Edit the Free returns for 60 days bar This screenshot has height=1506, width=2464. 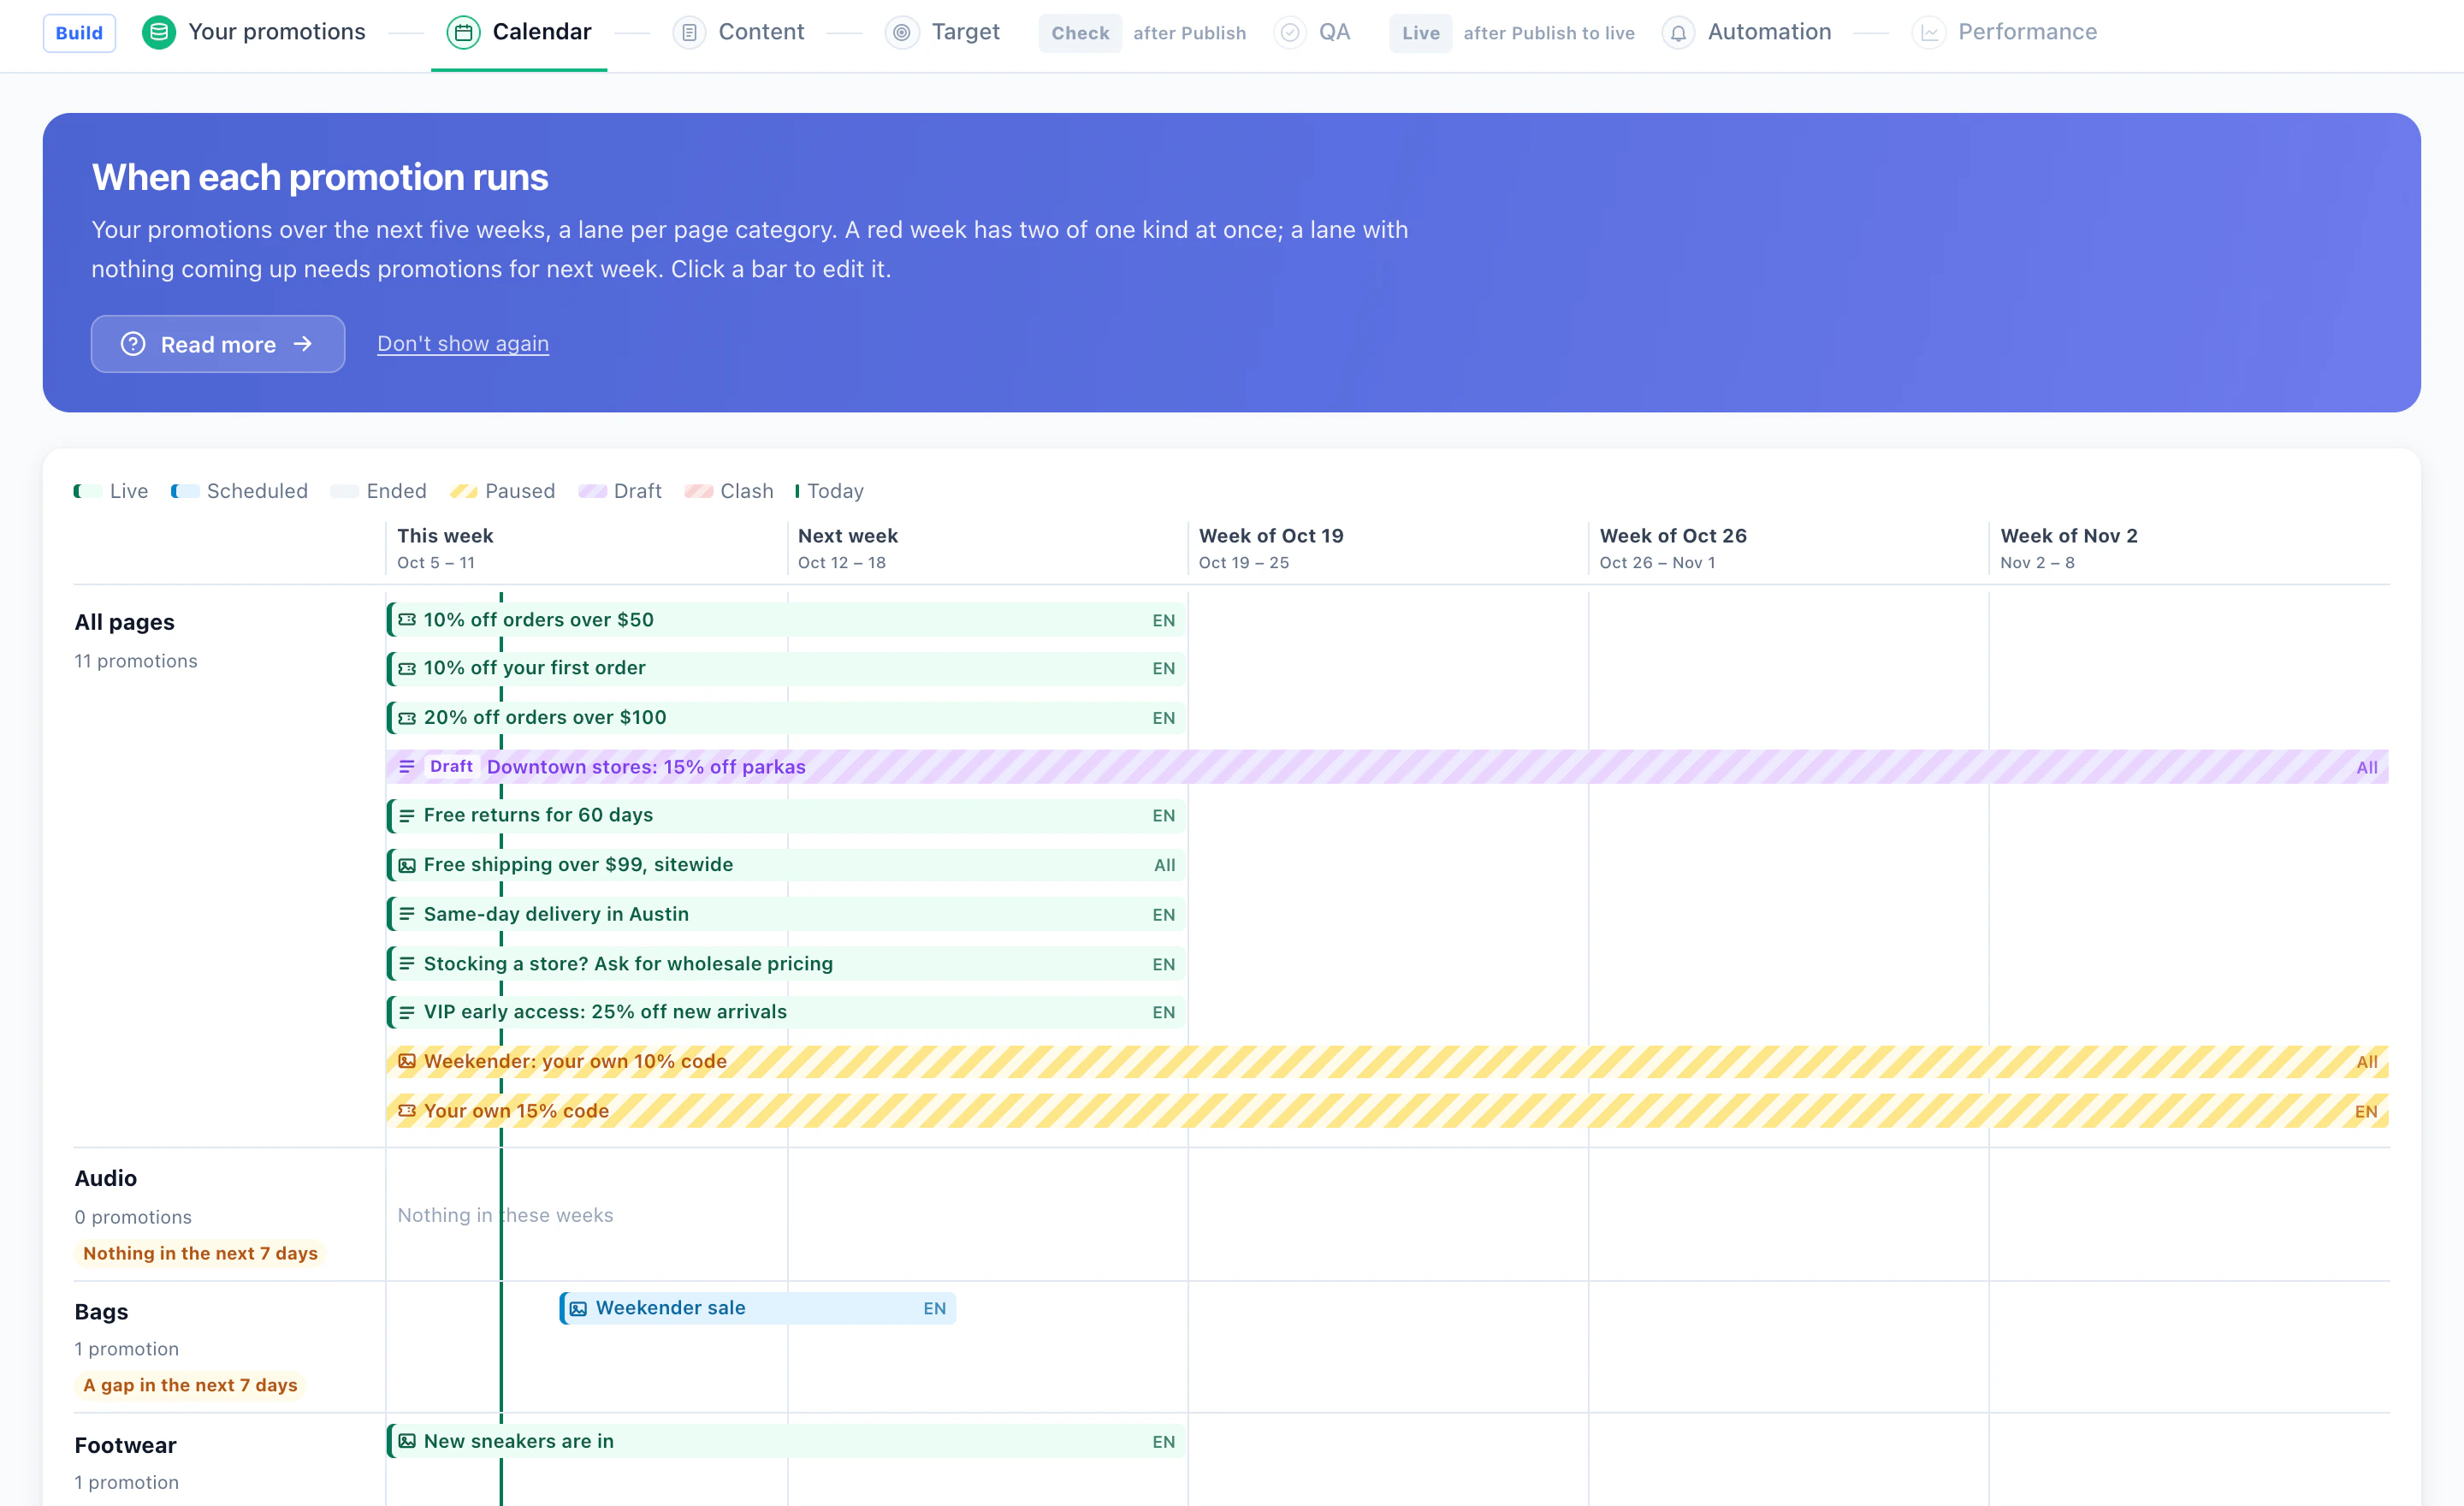pyautogui.click(x=786, y=815)
